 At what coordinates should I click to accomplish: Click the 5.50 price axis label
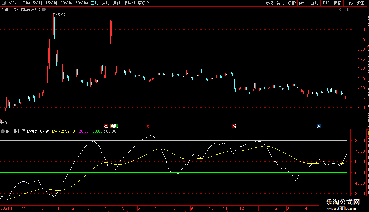coord(361,30)
